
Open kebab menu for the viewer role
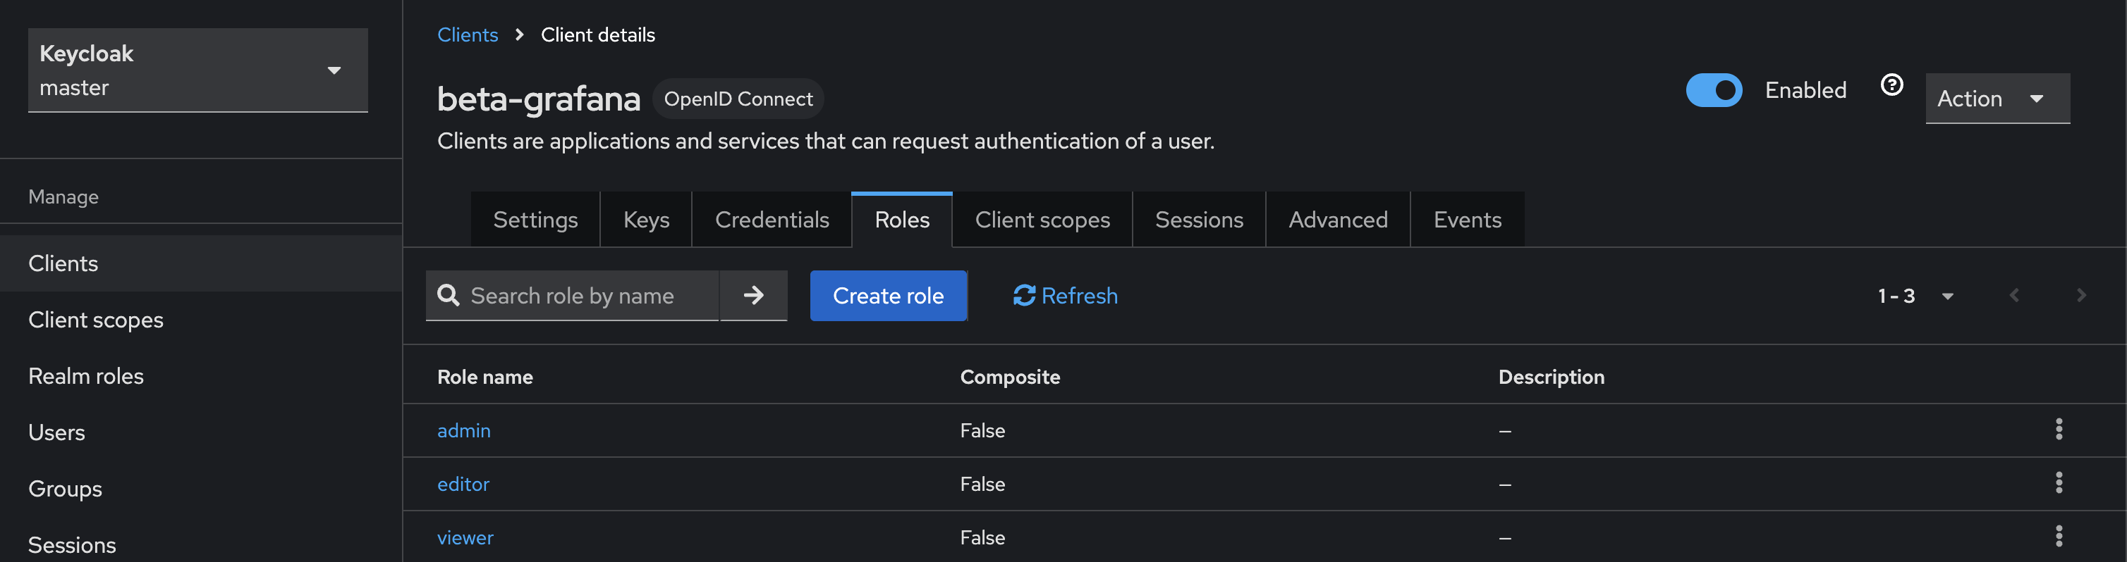coord(2059,537)
